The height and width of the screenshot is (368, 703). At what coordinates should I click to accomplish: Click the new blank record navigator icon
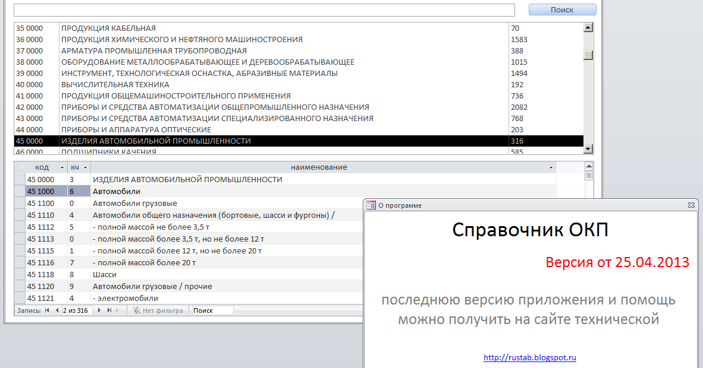pos(120,310)
